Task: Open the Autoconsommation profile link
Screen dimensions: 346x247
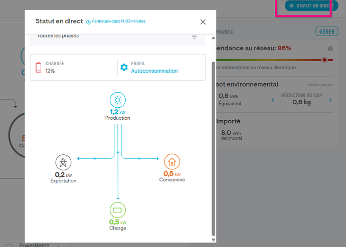Action: [154, 71]
